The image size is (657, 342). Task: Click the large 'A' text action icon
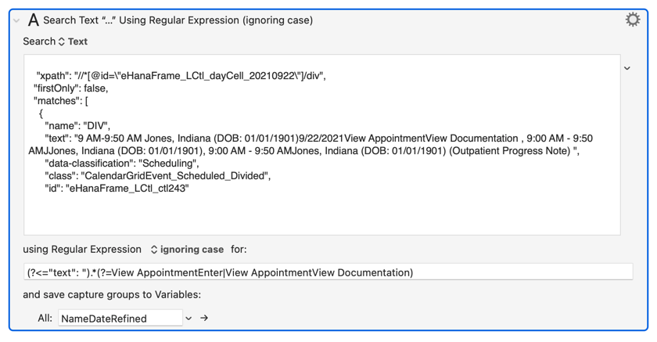click(x=34, y=20)
